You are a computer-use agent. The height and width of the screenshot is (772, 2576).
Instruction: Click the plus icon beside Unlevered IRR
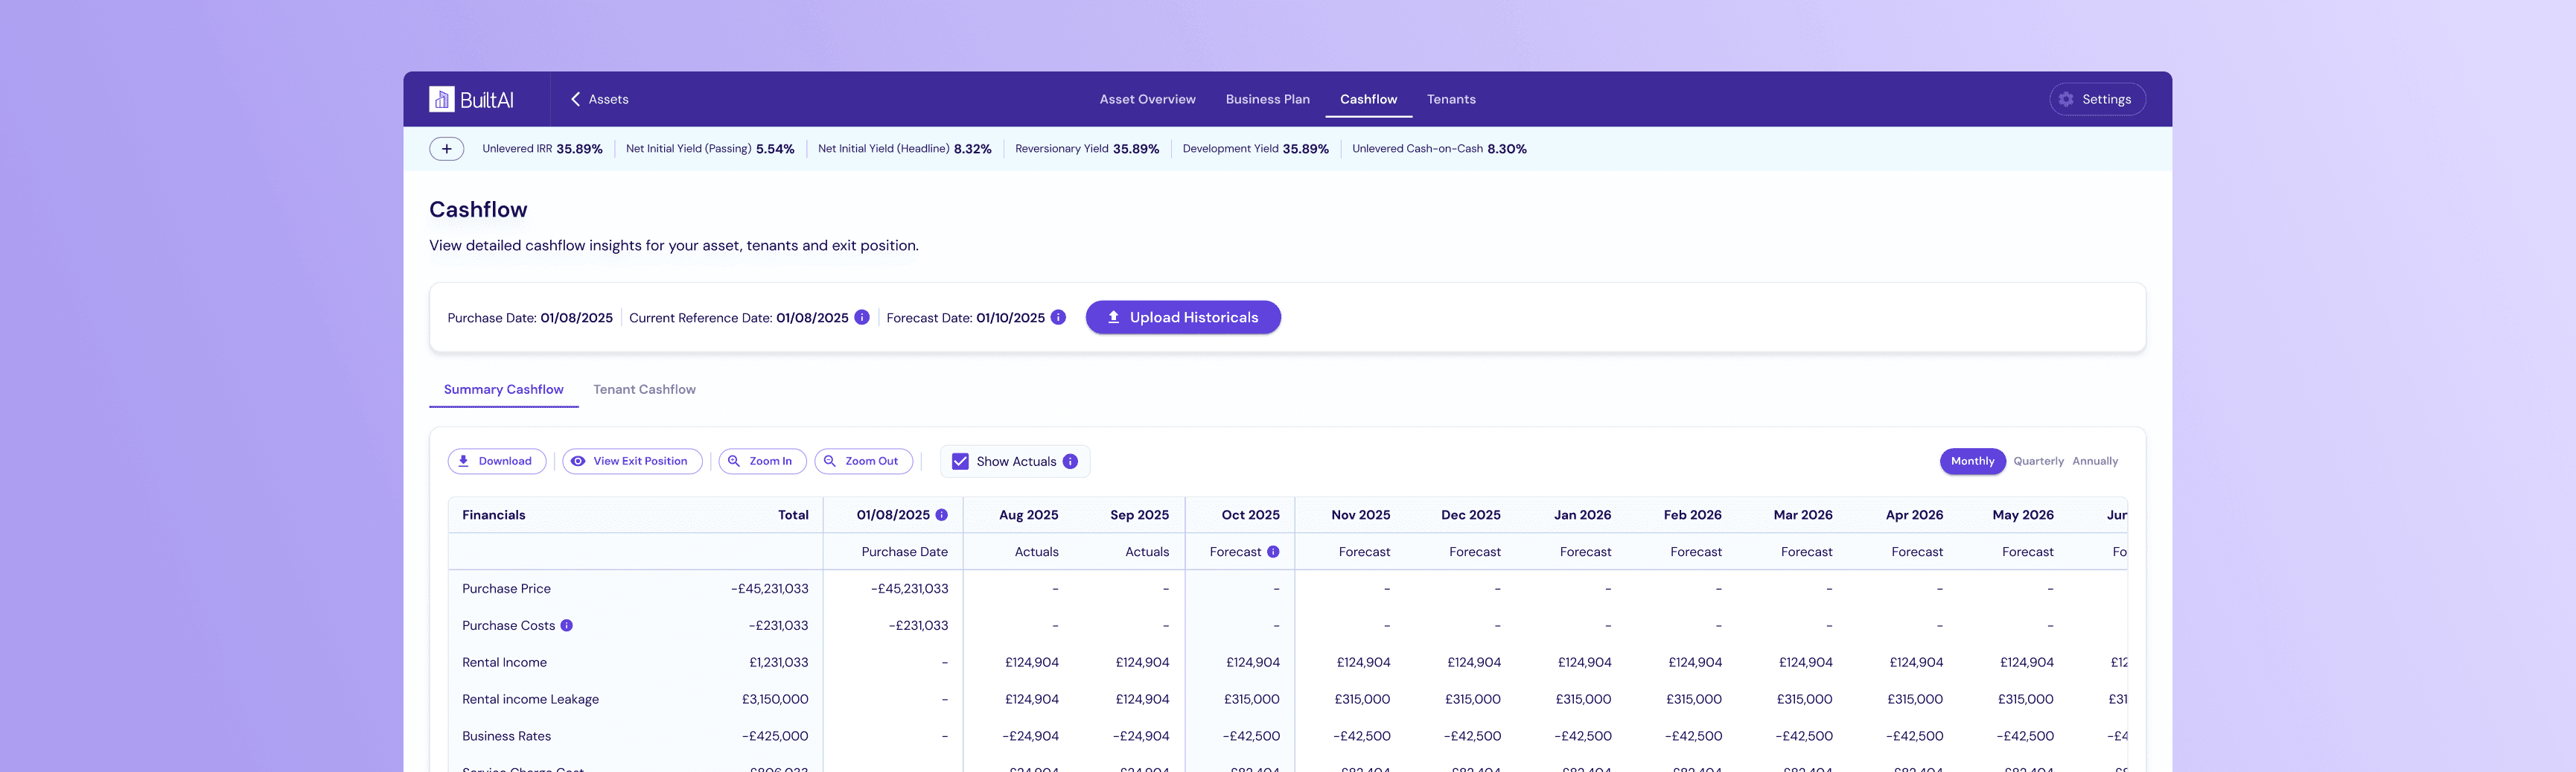[x=446, y=149]
